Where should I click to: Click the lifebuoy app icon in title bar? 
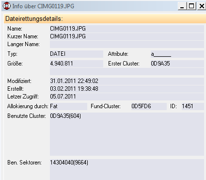(7, 6)
